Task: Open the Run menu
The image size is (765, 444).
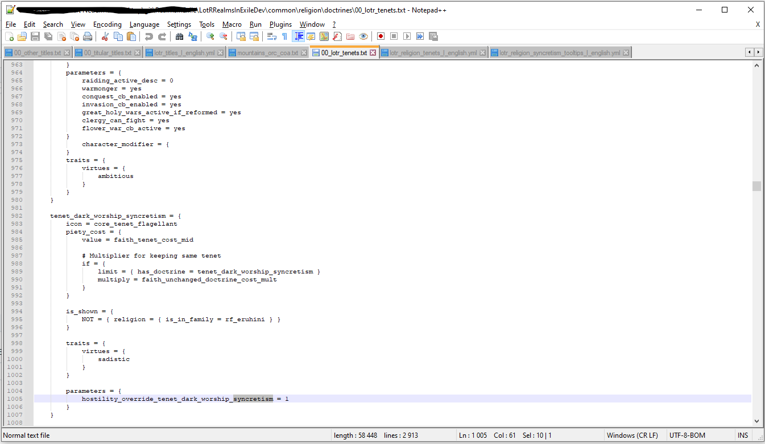Action: coord(256,24)
